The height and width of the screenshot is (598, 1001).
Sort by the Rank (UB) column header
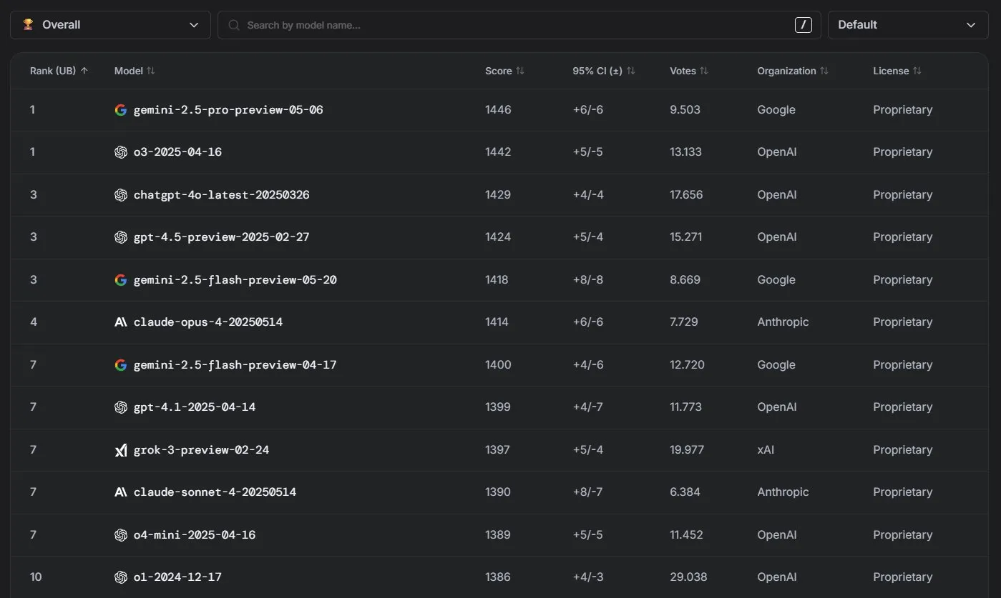pyautogui.click(x=59, y=71)
